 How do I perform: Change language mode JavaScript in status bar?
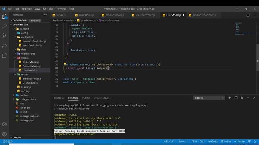click(x=212, y=141)
